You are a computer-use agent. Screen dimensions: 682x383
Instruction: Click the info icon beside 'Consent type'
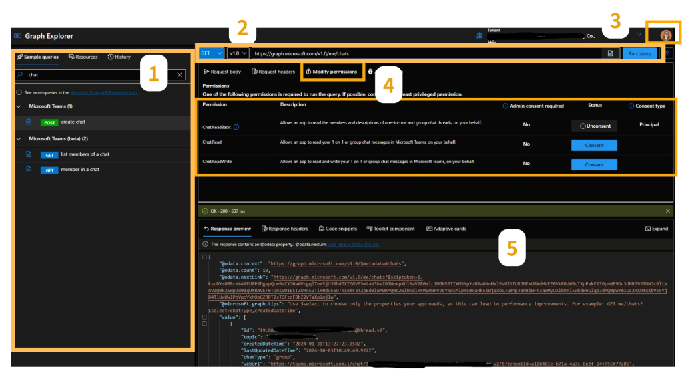click(x=631, y=106)
